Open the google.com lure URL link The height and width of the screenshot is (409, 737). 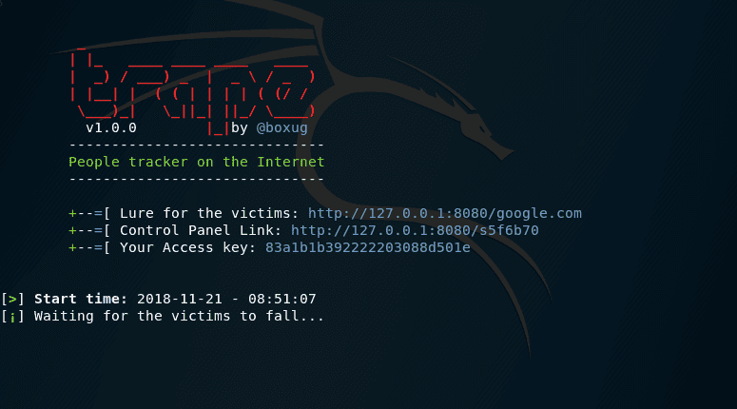445,213
